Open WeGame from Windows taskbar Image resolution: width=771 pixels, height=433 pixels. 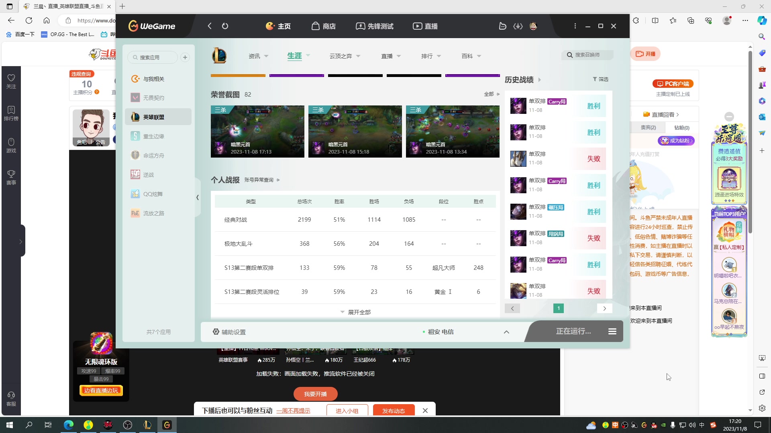167,425
